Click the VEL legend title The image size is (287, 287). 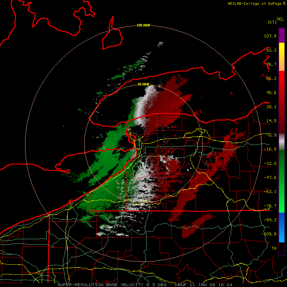280,19
